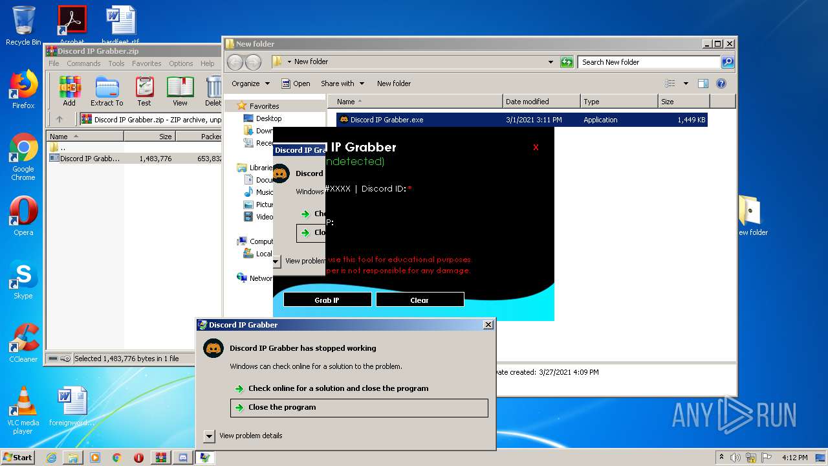Select Desktop in the navigation pane
The image size is (828, 466).
268,118
